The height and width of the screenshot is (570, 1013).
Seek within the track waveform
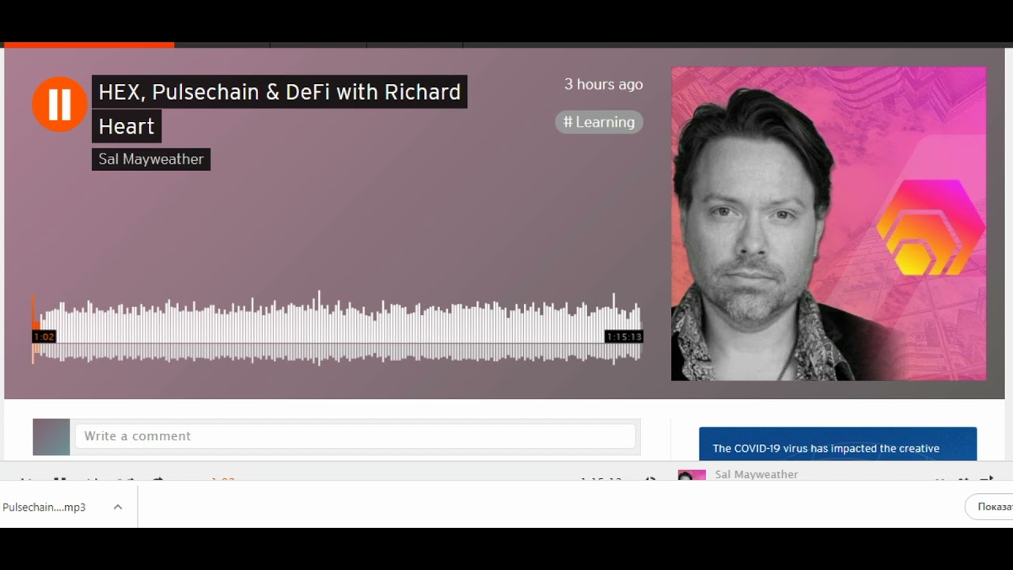click(x=336, y=329)
